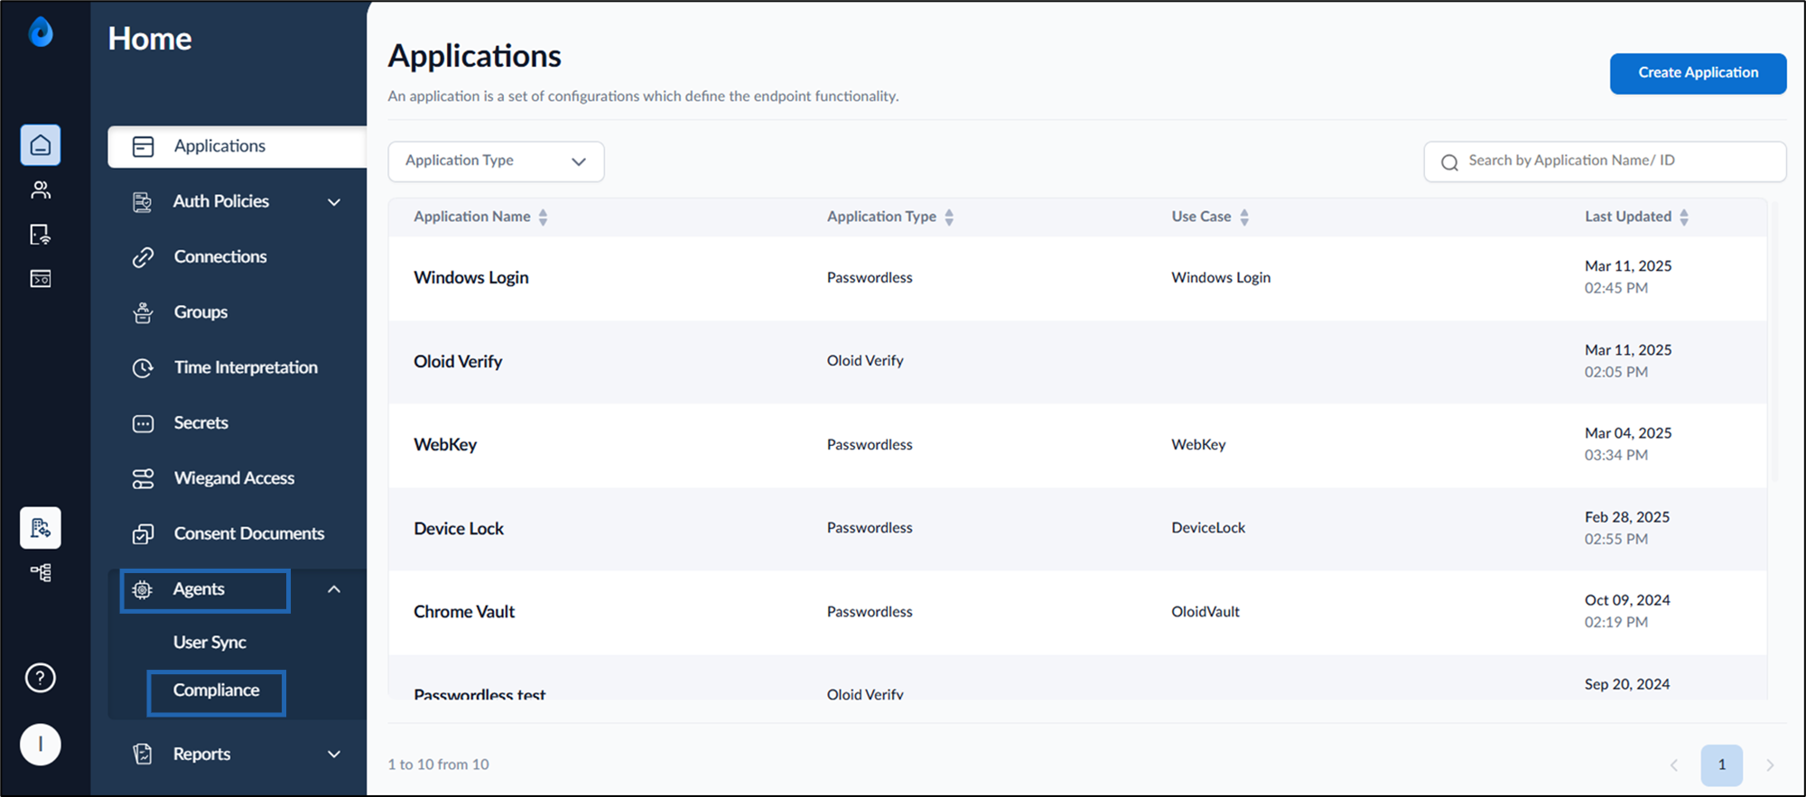Image resolution: width=1806 pixels, height=797 pixels.
Task: Click the Create Application button
Action: 1698,73
